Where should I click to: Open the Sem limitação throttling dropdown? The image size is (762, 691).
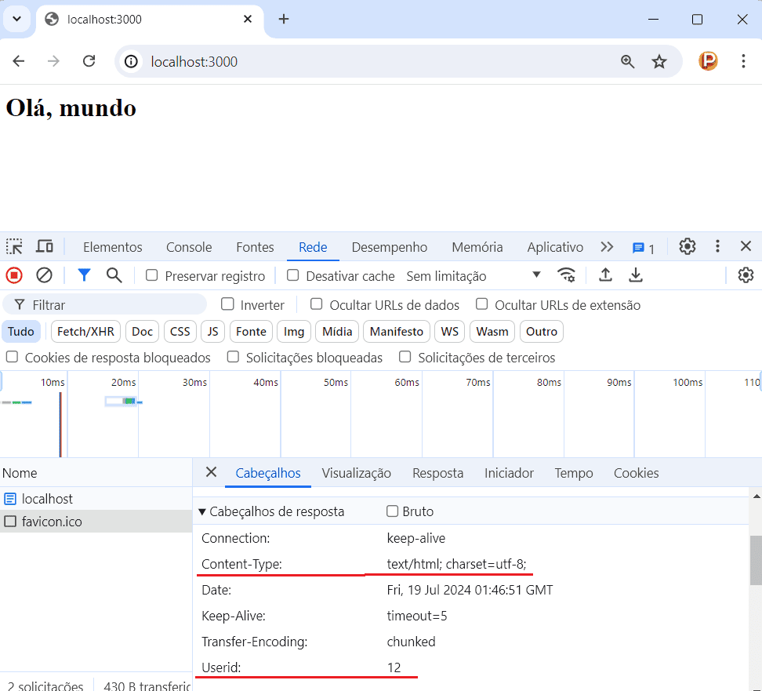tap(474, 276)
